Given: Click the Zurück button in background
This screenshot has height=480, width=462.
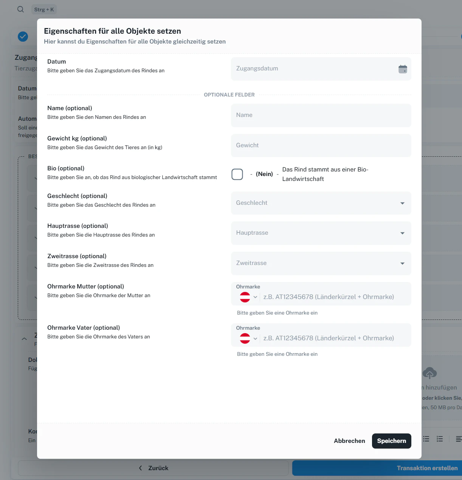Looking at the screenshot, I should pyautogui.click(x=153, y=468).
